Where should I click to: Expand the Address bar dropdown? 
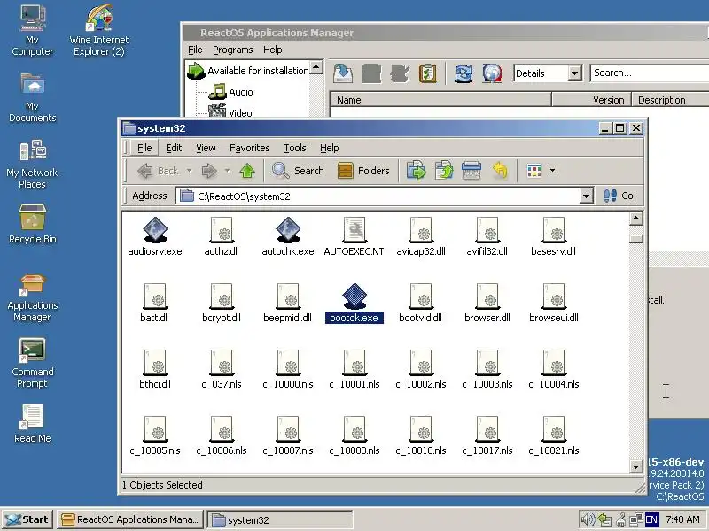click(x=586, y=196)
